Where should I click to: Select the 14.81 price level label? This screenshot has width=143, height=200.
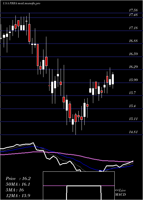coord(133,132)
